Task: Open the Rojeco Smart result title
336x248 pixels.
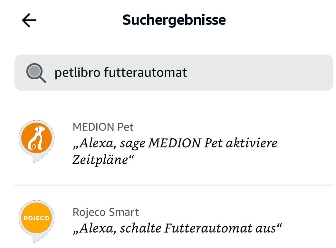Action: point(106,212)
